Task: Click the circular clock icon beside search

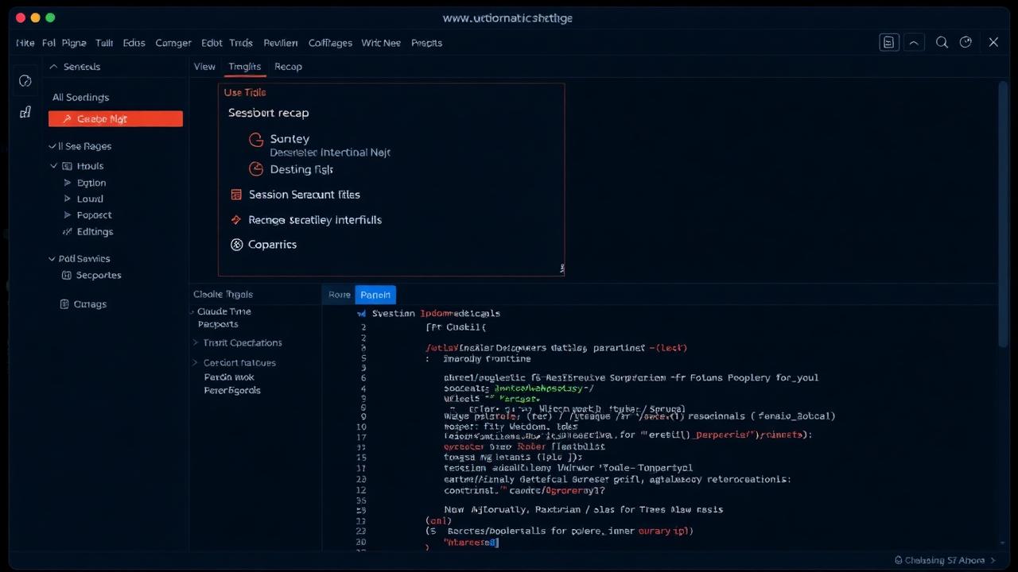Action: 966,42
